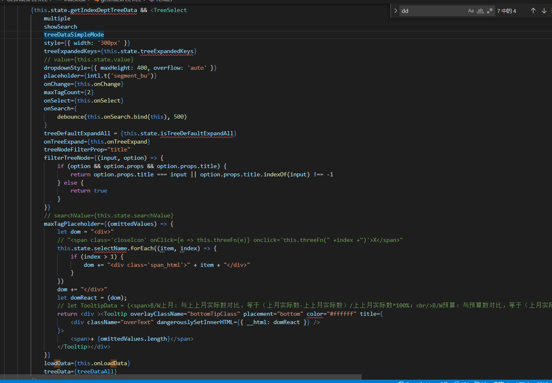Click the 'treeNodeFilterProp' prop name
This screenshot has height=383, width=552.
coord(74,149)
